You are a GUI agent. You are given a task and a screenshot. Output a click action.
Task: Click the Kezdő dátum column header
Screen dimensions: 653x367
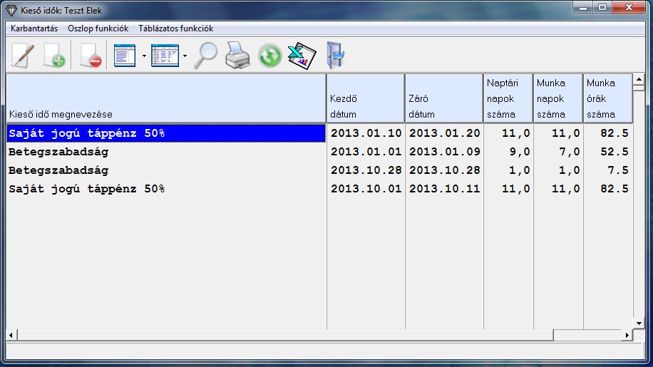tap(365, 98)
